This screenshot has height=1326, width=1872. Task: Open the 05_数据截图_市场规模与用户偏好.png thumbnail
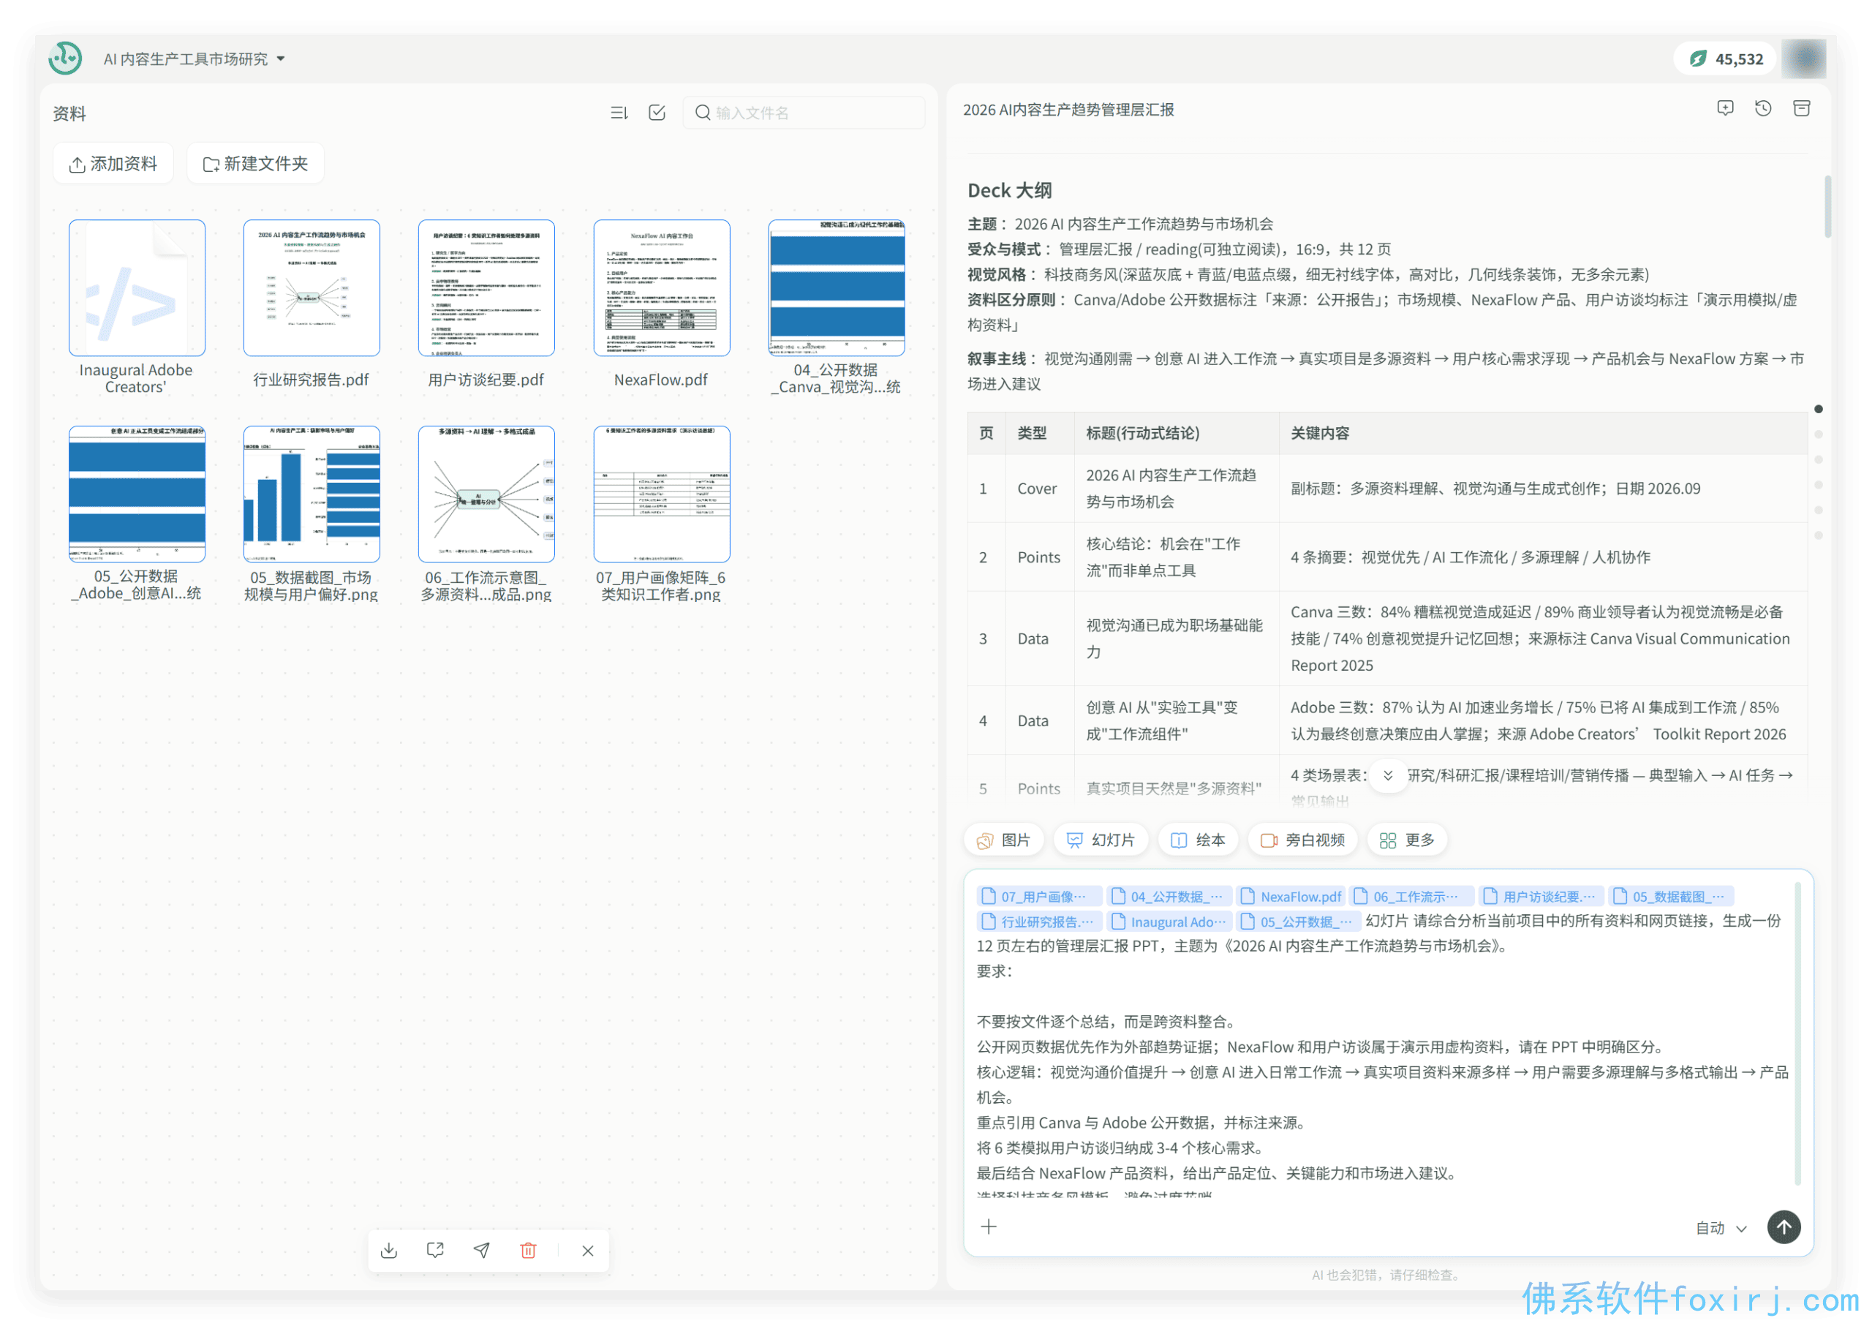coord(311,494)
